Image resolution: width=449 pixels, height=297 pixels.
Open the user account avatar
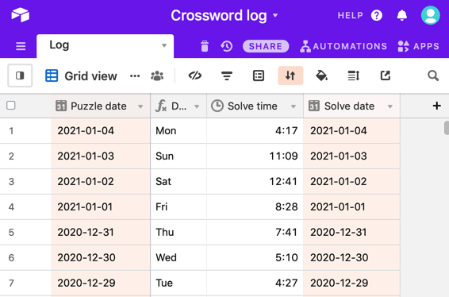[x=431, y=15]
